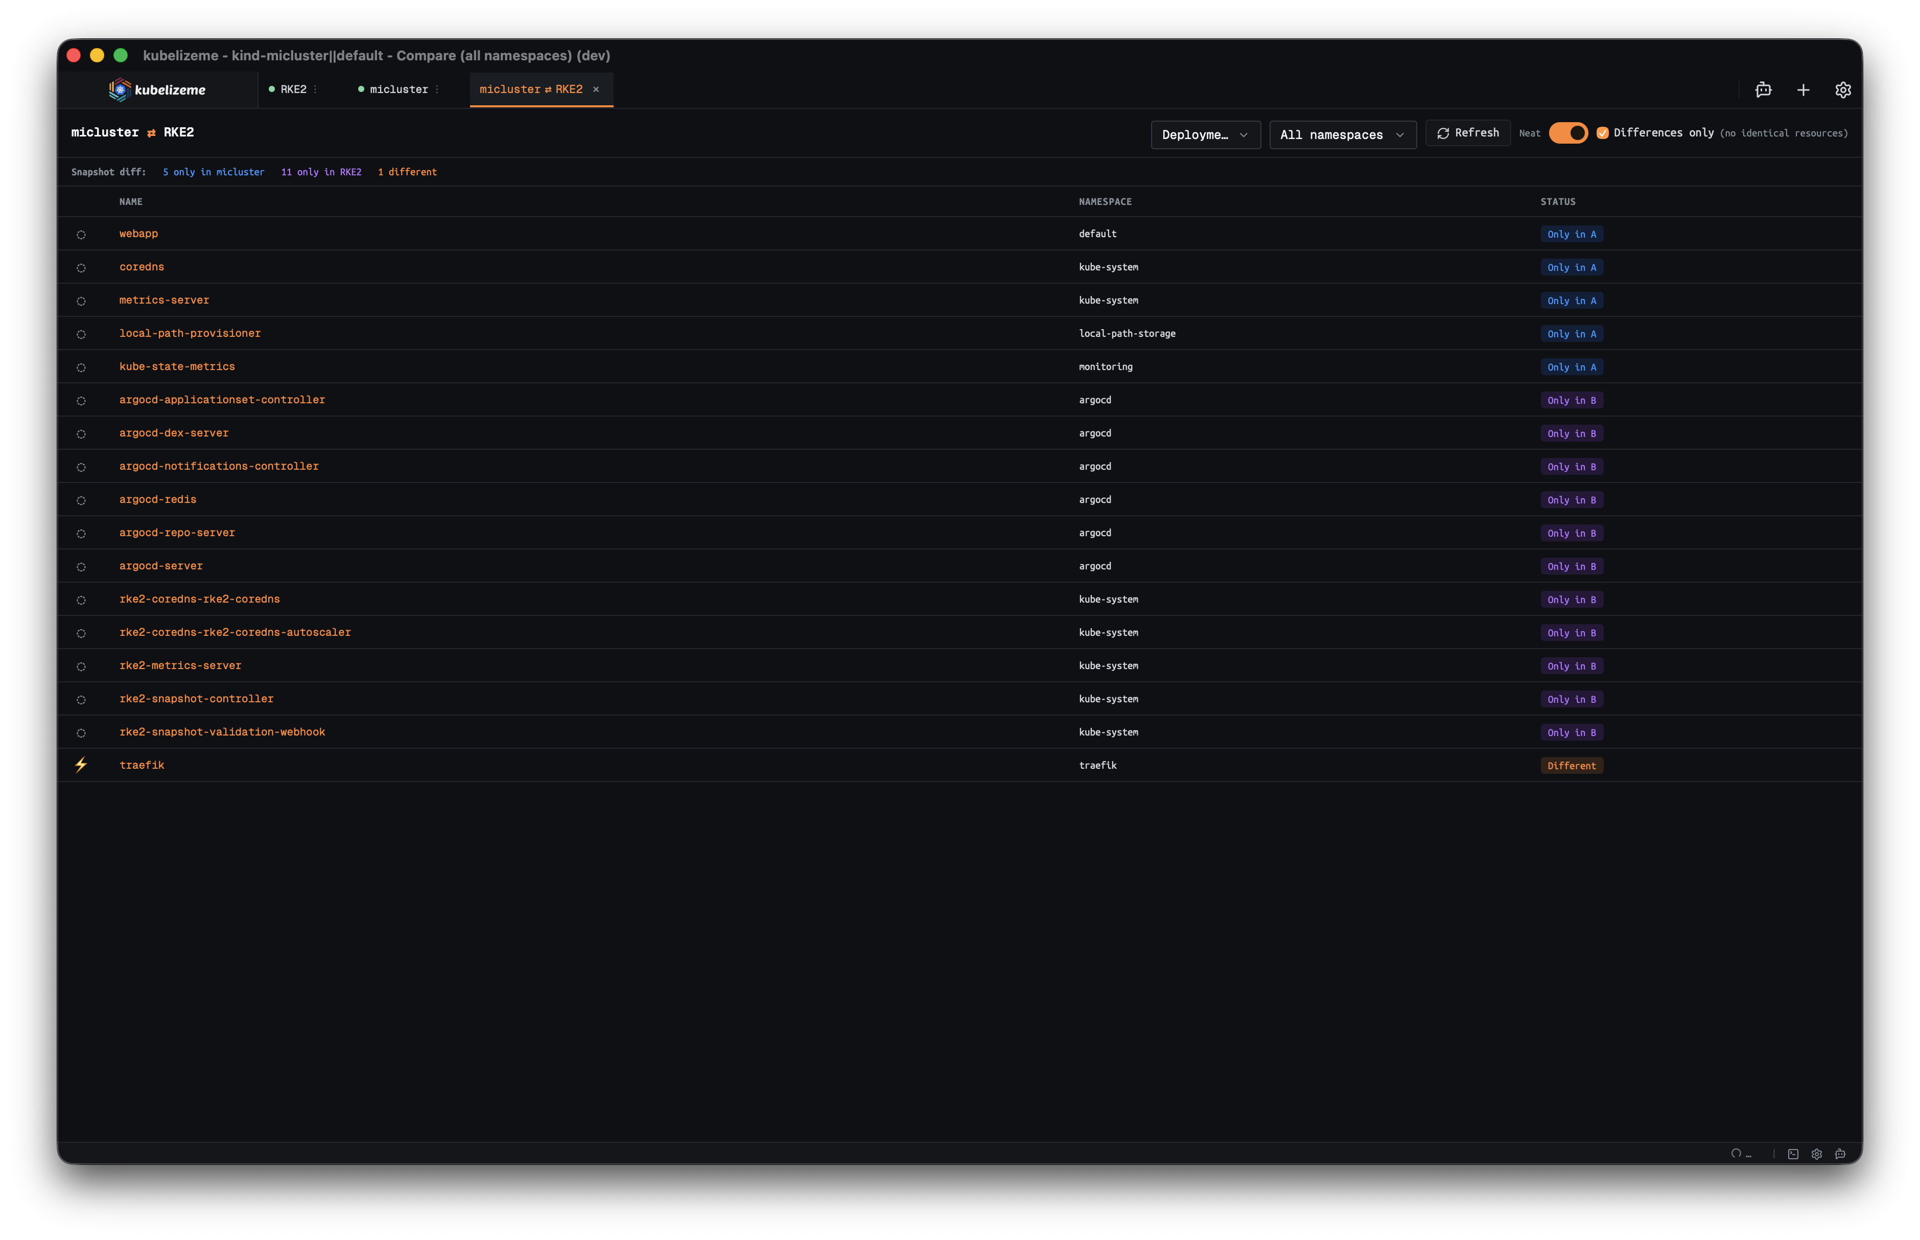Open the terminal icon in the status bar

tap(1793, 1154)
